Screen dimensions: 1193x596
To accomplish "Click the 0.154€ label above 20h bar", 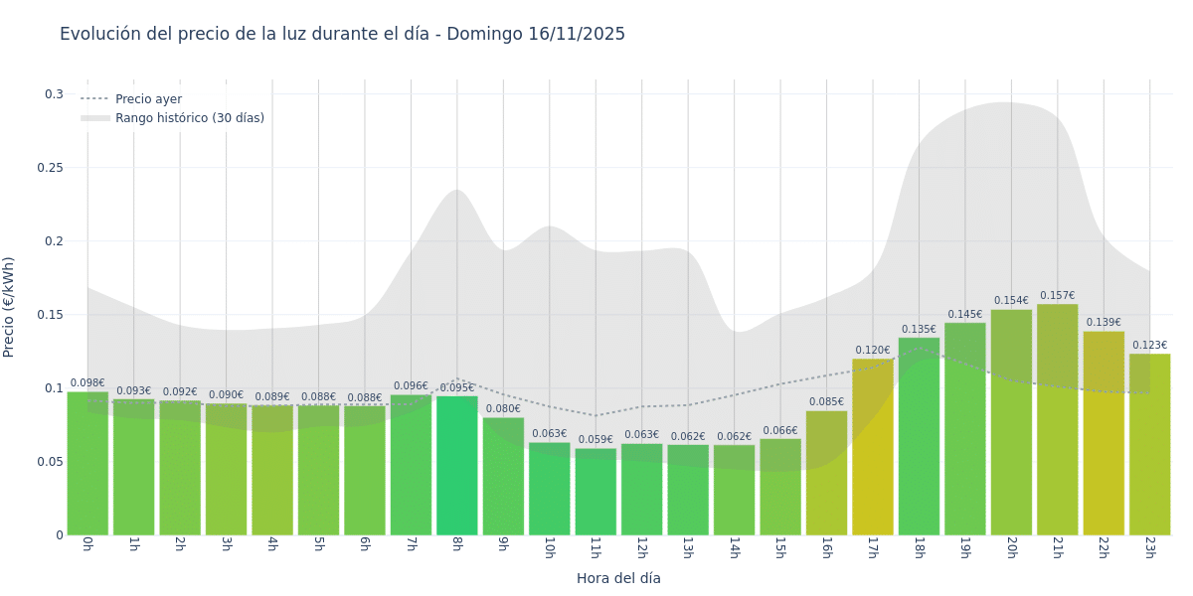I will (x=1011, y=301).
